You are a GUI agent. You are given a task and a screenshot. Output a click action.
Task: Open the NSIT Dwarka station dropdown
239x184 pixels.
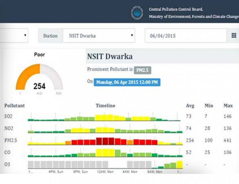[x=99, y=36]
